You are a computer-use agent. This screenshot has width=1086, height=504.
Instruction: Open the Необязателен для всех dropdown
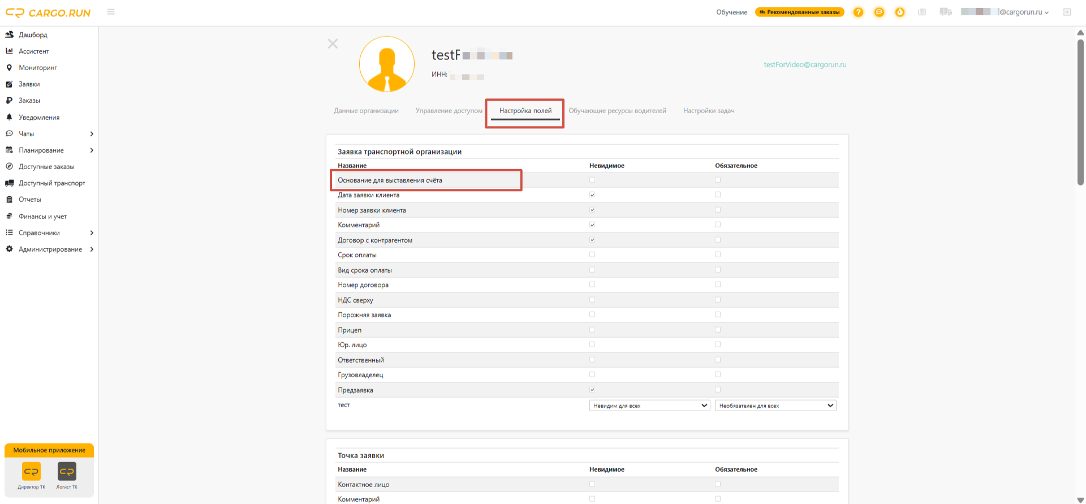coord(775,406)
